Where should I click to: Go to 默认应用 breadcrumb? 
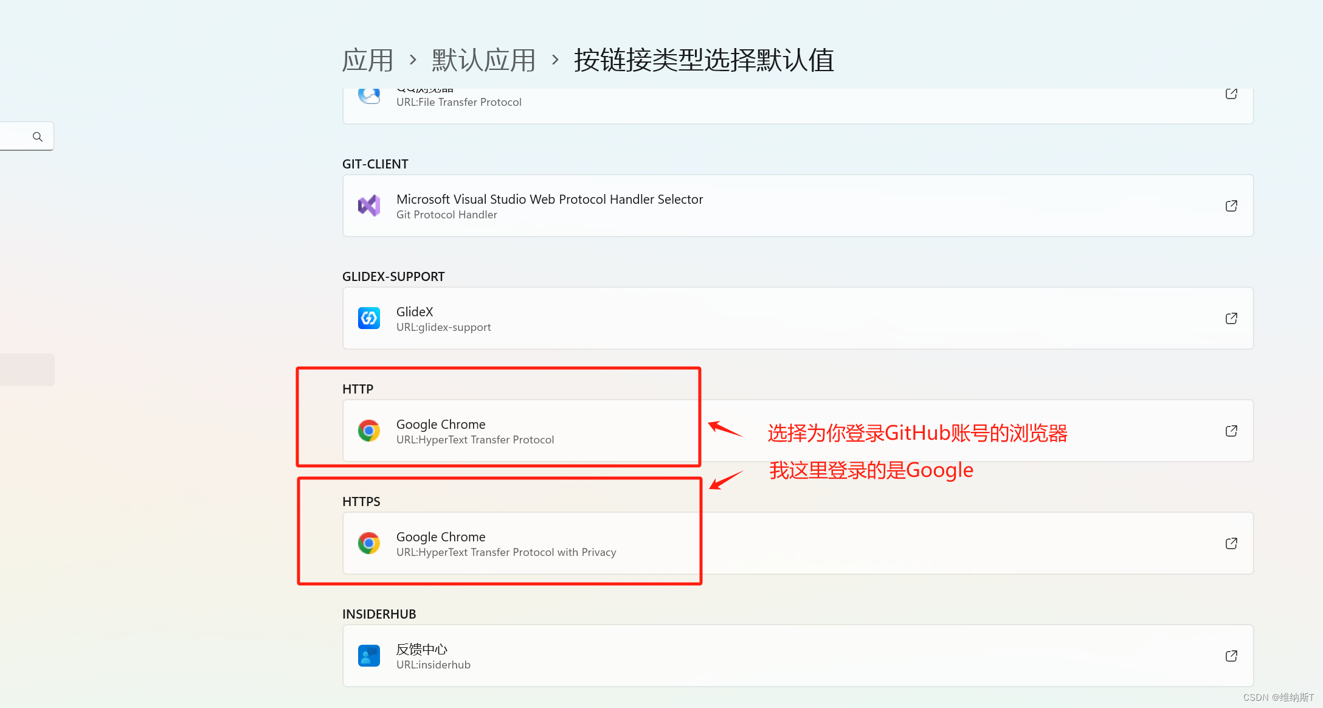pos(483,60)
